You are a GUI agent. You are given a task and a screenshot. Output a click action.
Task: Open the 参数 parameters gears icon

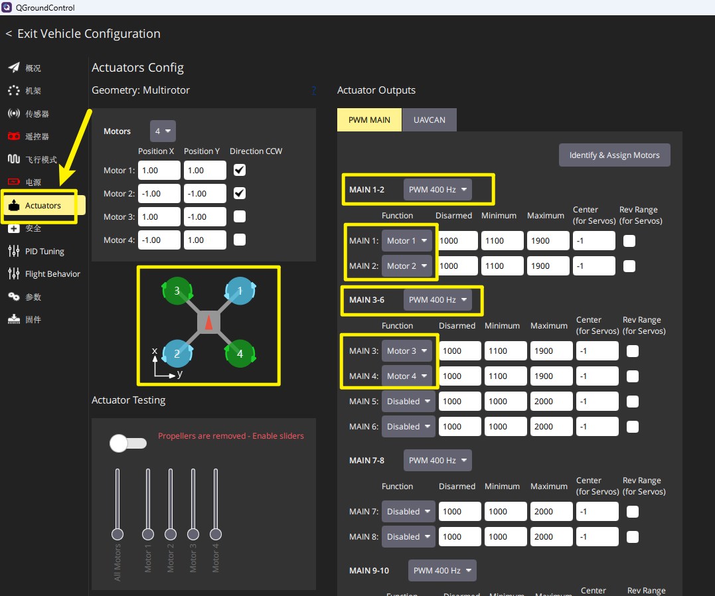click(x=14, y=297)
